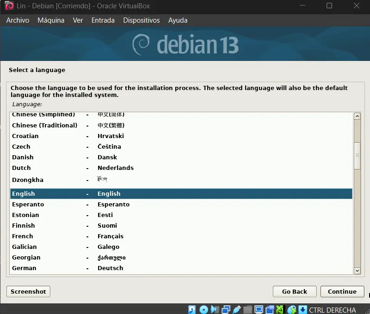The height and width of the screenshot is (314, 370).
Task: Click the mouse integration status icon
Action: click(291, 309)
